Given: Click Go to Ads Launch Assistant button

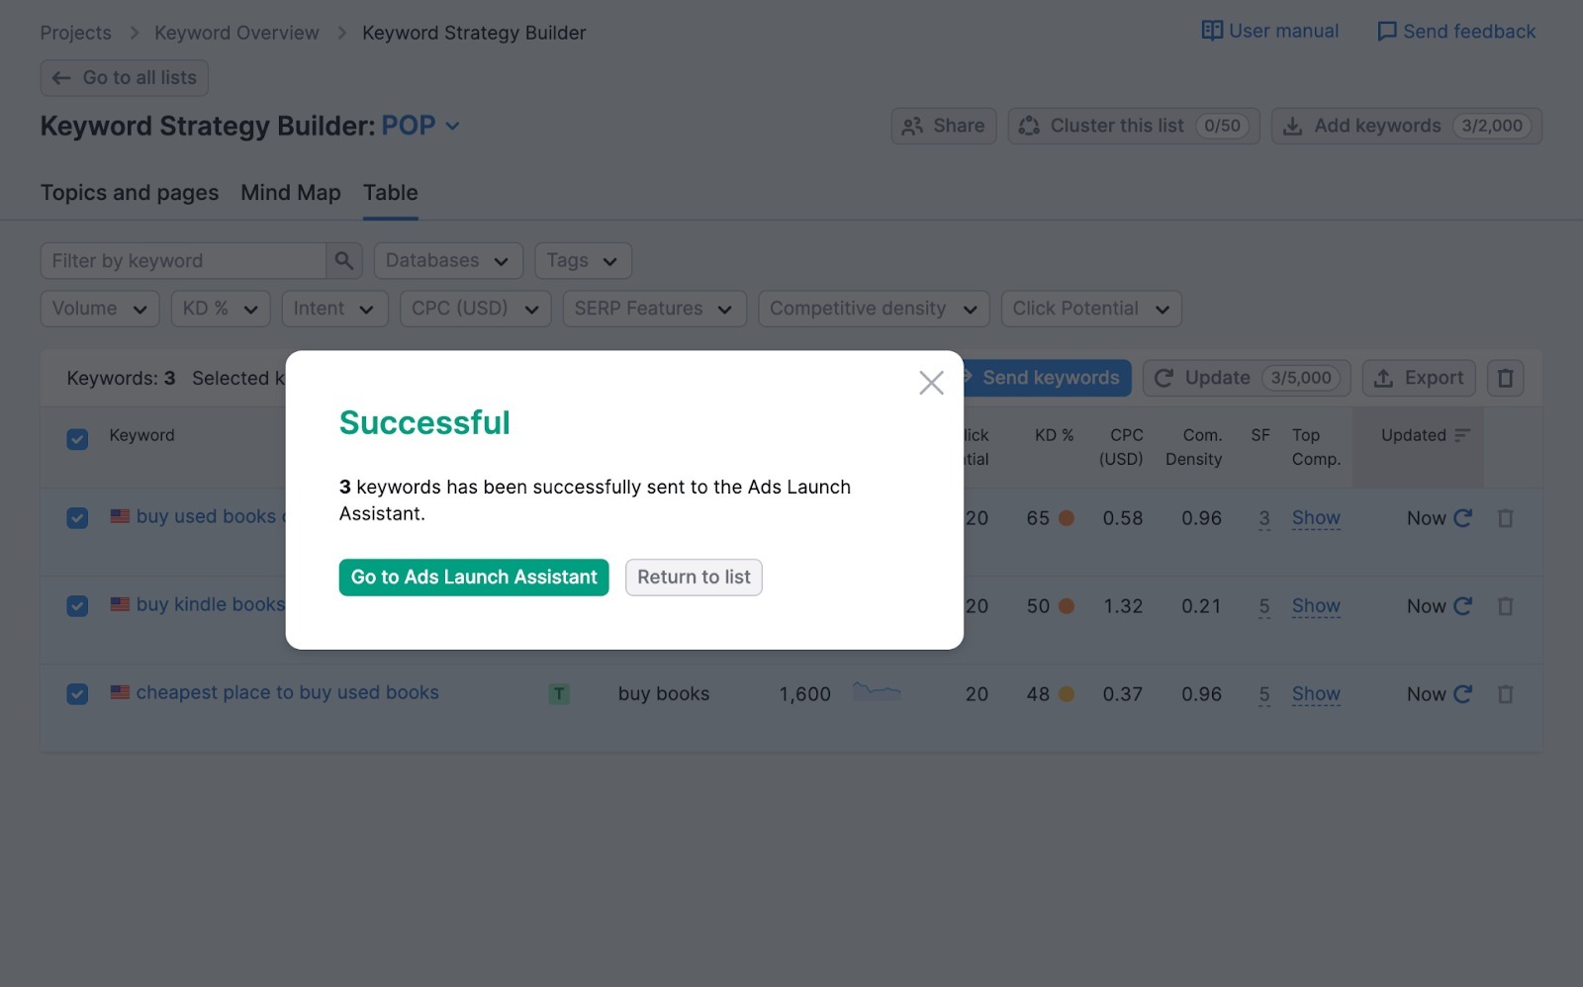Looking at the screenshot, I should 474,578.
